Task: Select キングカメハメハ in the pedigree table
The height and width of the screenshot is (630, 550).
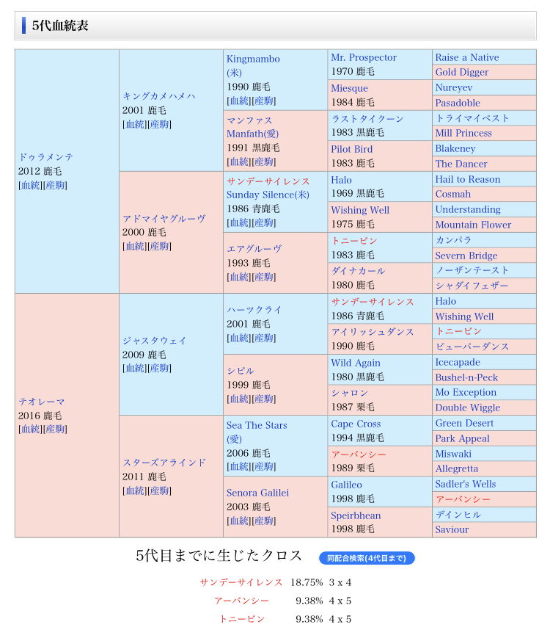Action: [x=158, y=96]
